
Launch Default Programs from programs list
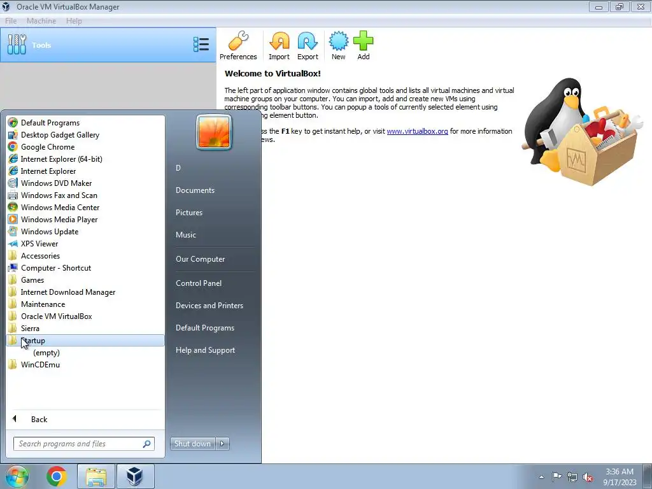(85, 123)
